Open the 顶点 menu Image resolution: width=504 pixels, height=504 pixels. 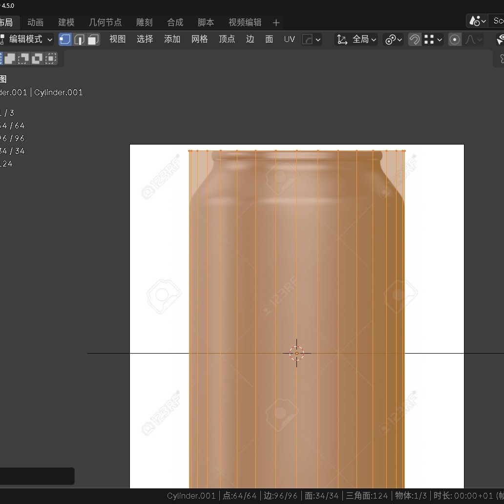[227, 39]
